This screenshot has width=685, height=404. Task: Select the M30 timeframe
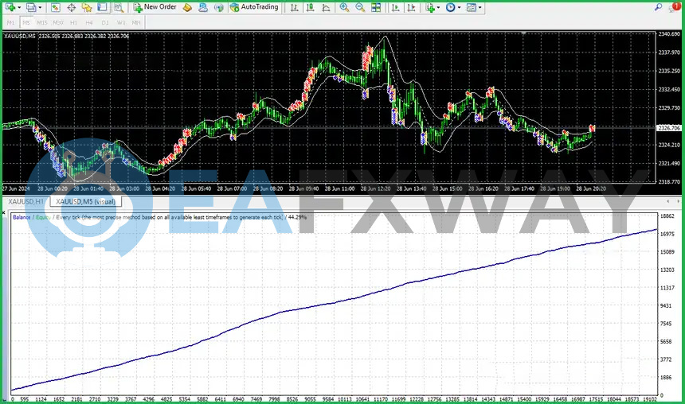pos(57,22)
